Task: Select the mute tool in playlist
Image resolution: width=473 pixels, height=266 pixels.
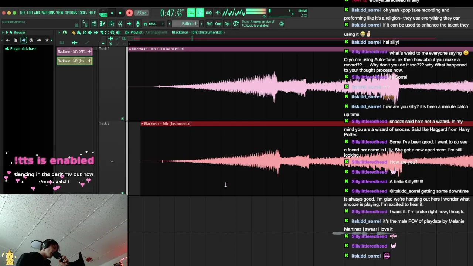Action: click(90, 33)
